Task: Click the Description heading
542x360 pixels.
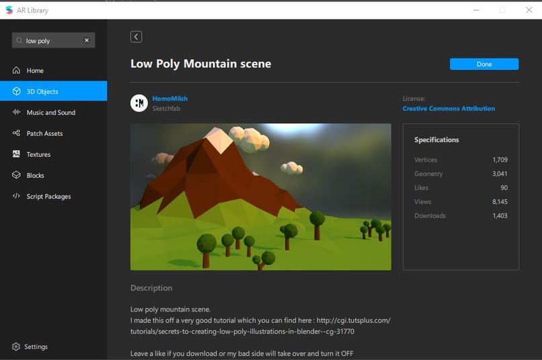Action: point(151,288)
